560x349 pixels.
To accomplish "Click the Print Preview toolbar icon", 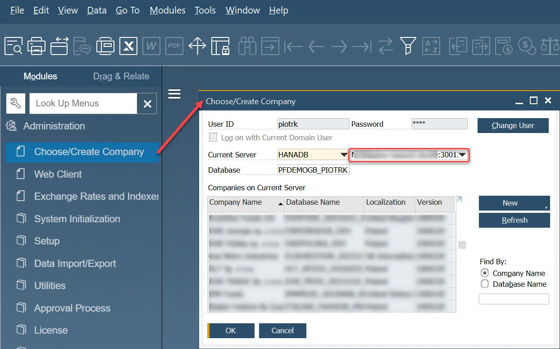I will (13, 46).
